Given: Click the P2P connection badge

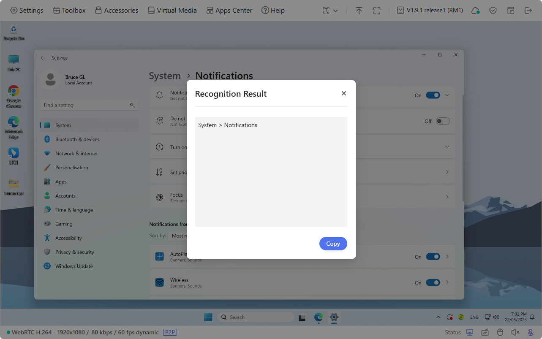Looking at the screenshot, I should (x=170, y=332).
